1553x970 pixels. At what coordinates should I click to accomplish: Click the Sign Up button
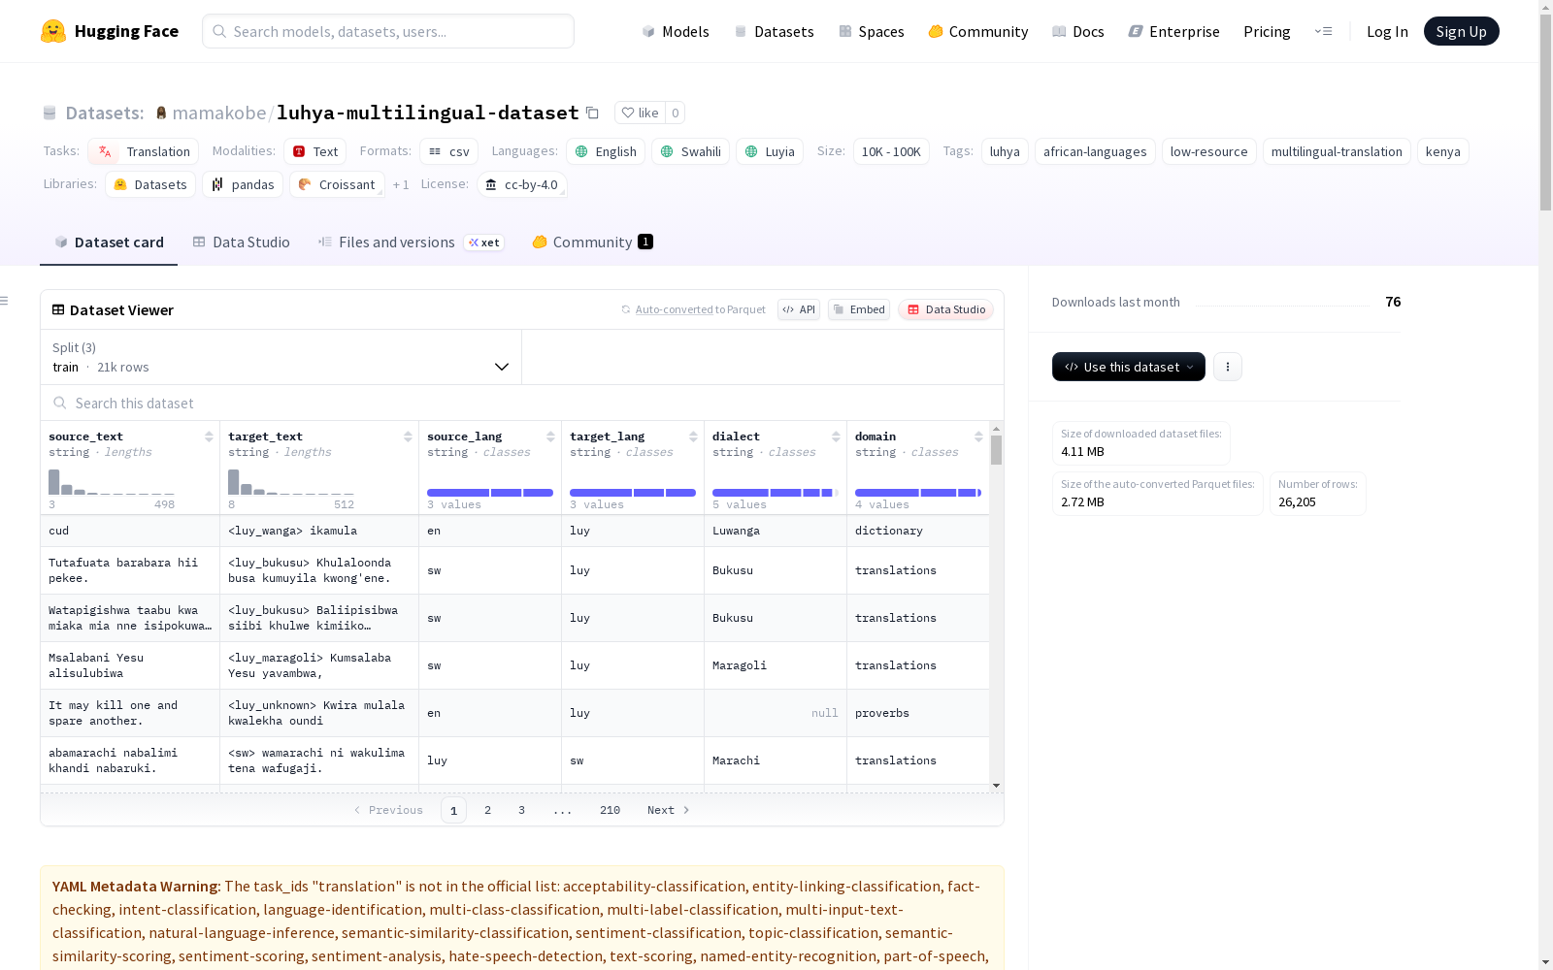pos(1461,31)
